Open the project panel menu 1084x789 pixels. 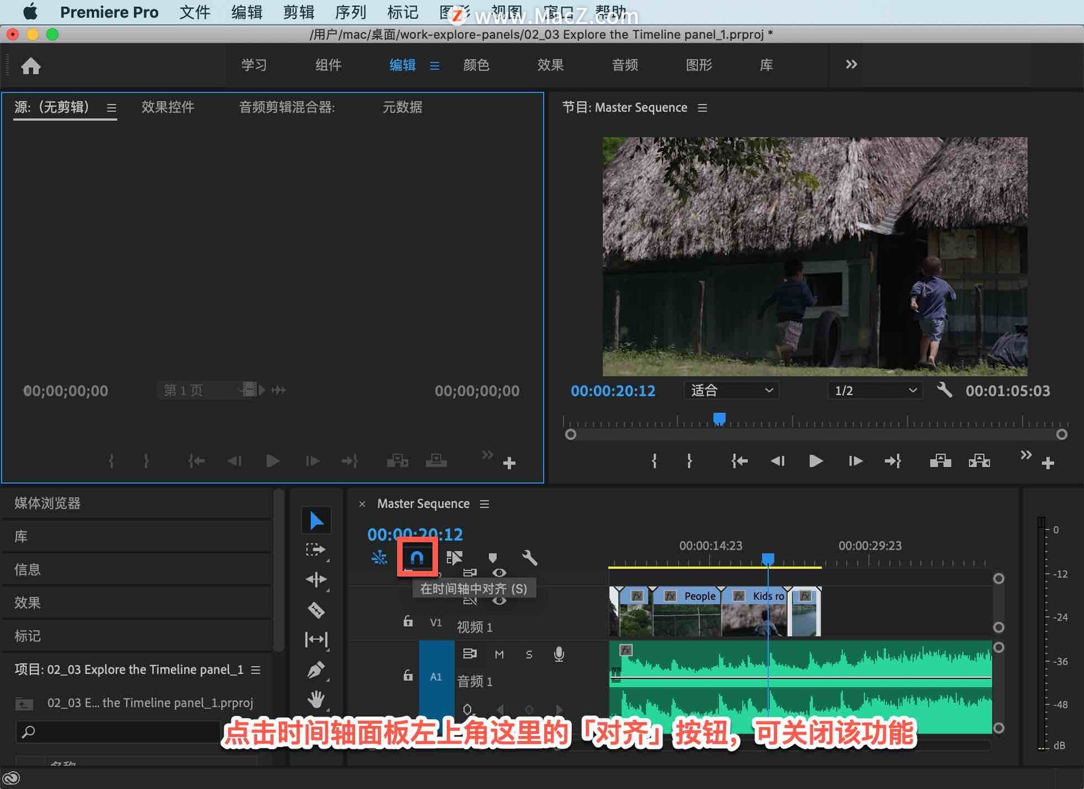point(256,670)
